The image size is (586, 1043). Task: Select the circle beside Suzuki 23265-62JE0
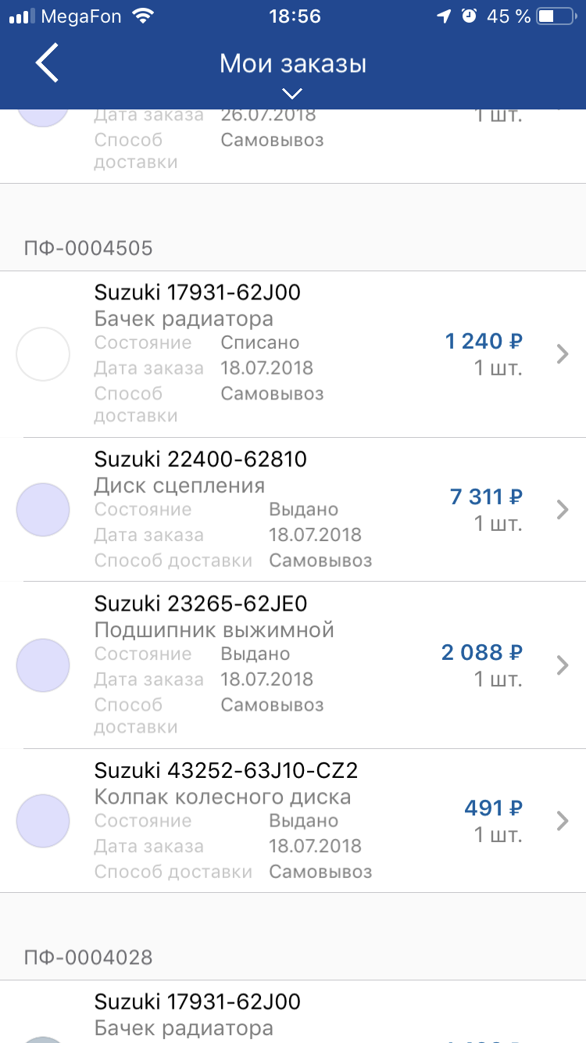(43, 665)
